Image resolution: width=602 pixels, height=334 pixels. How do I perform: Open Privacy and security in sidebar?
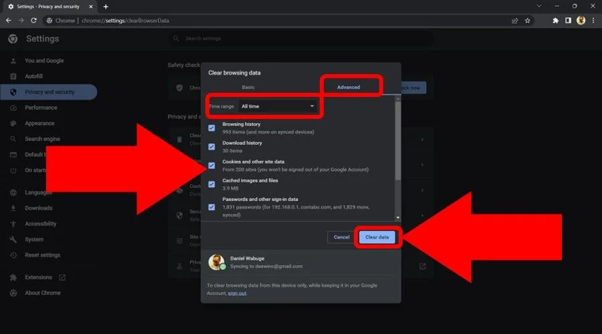[x=49, y=92]
